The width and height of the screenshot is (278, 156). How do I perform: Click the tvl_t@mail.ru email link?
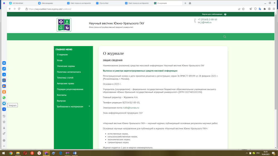(x=205, y=22)
